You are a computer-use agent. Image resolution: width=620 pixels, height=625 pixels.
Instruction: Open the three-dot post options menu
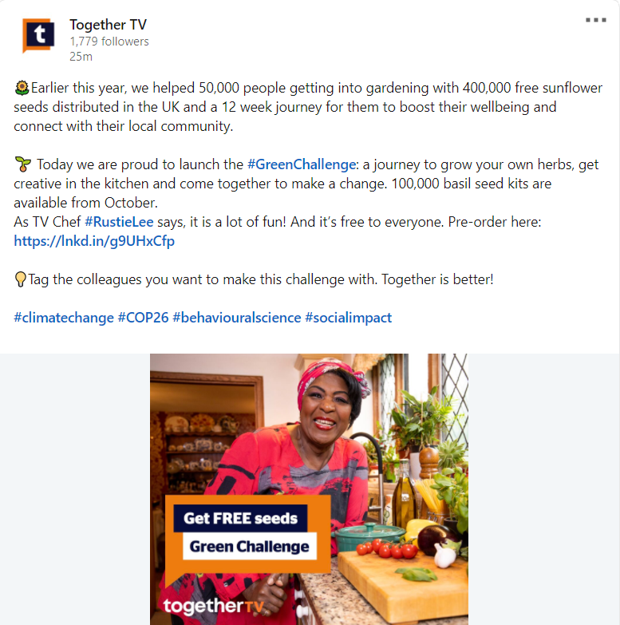[x=596, y=20]
